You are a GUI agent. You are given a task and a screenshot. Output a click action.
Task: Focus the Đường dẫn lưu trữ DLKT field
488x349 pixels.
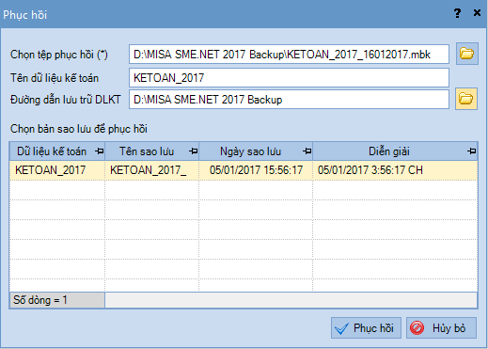289,100
